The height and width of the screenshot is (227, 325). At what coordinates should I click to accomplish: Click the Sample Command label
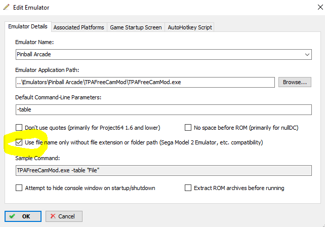37,158
